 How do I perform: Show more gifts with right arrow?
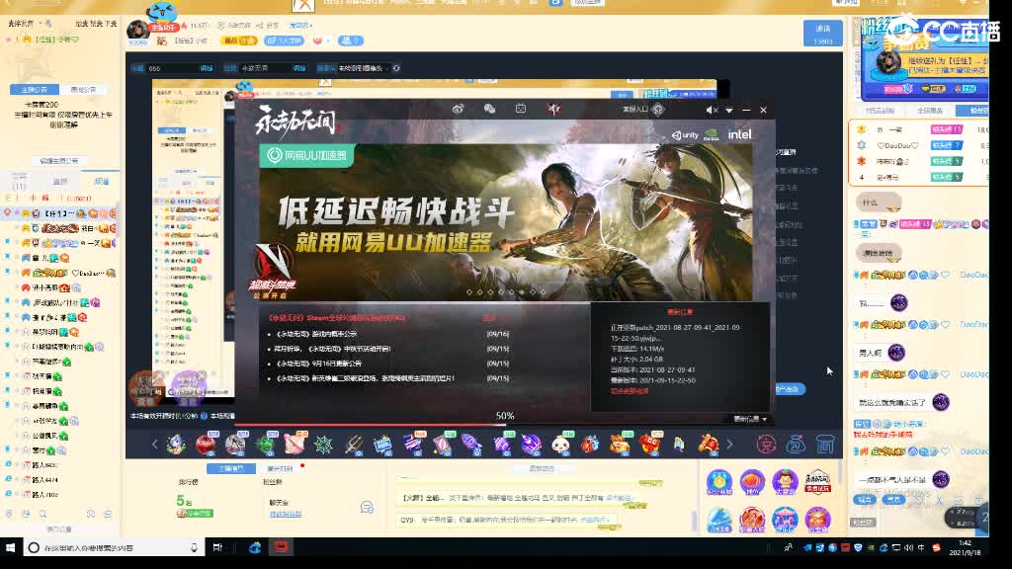coord(730,444)
